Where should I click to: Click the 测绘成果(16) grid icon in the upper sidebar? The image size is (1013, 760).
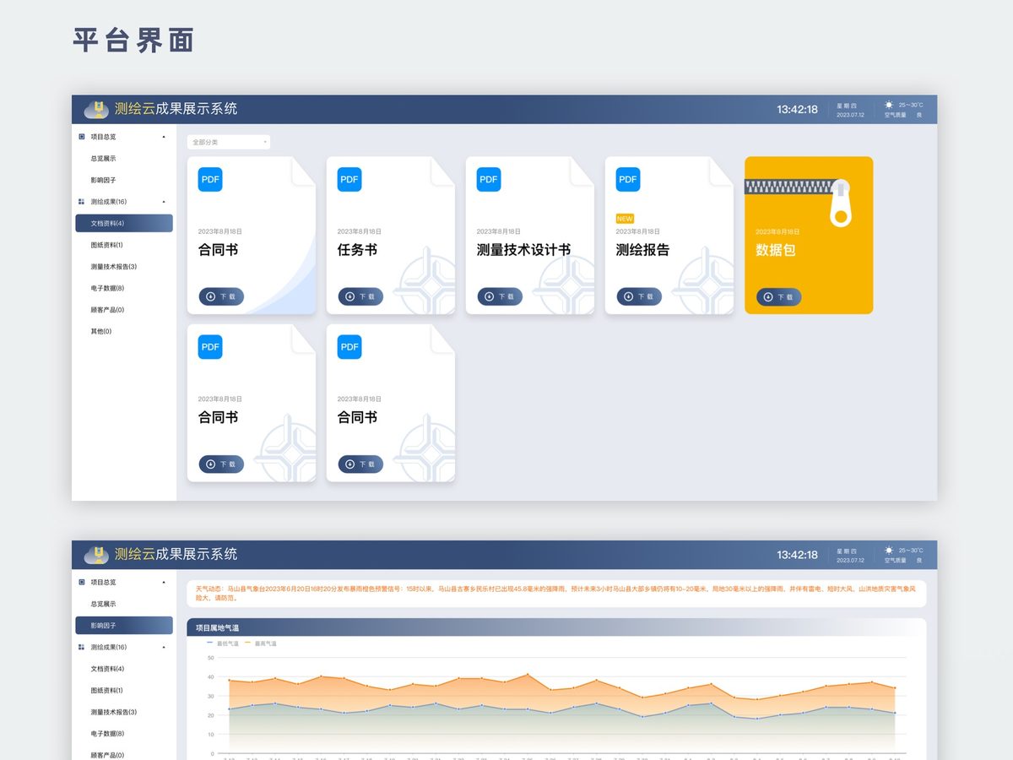point(82,202)
